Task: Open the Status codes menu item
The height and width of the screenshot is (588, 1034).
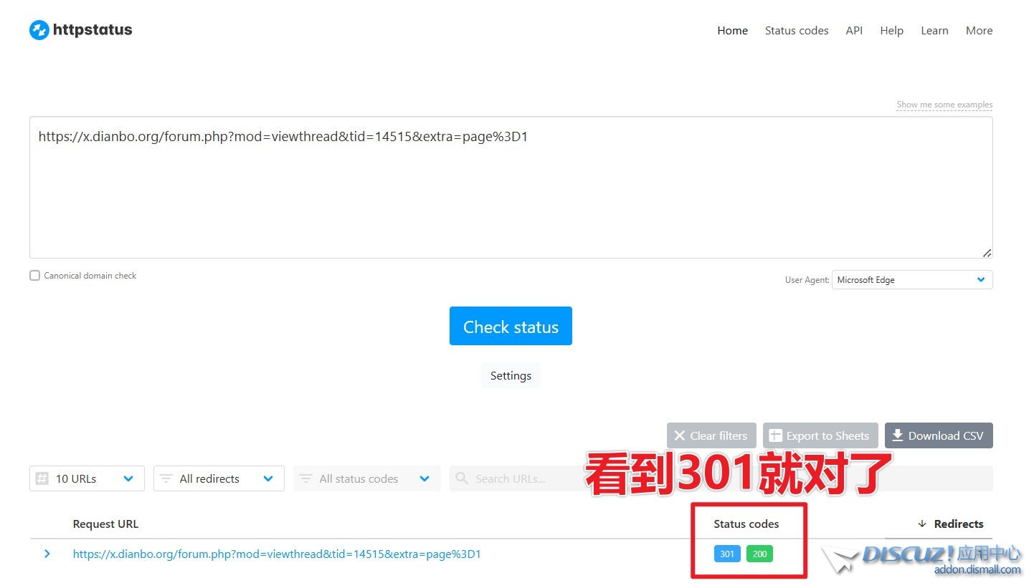Action: [796, 31]
